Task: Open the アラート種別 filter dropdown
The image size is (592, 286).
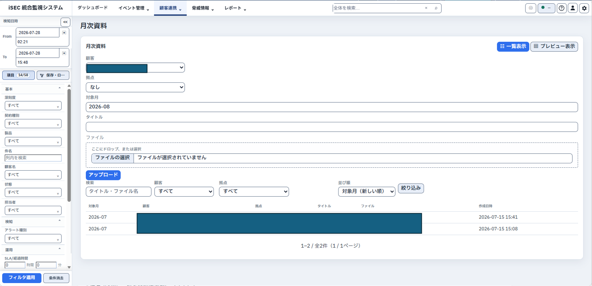Action: (x=33, y=239)
